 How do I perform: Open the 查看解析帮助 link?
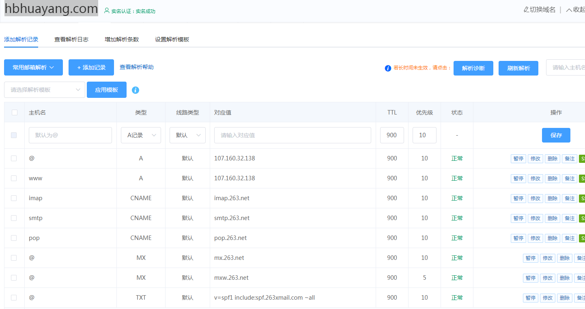136,67
